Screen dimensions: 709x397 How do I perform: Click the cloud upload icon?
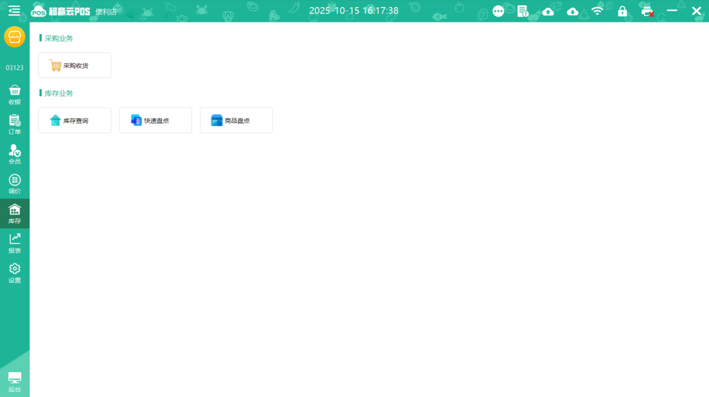(548, 11)
